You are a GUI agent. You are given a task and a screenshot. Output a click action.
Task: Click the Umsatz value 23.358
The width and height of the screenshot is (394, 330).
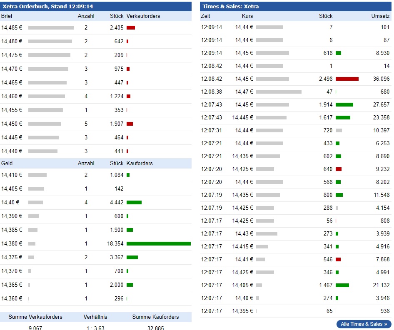tap(381, 117)
